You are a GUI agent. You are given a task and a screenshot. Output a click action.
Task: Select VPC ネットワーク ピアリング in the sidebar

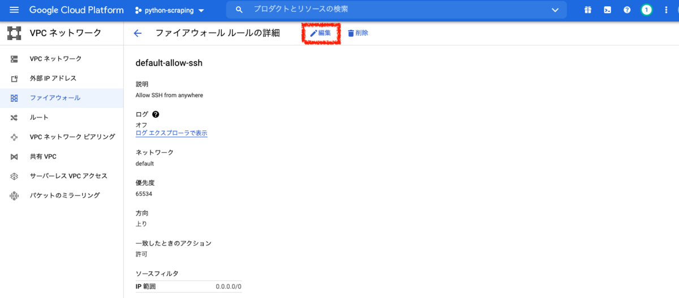tap(62, 137)
